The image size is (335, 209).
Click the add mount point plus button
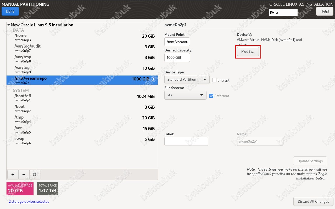[x=13, y=175]
